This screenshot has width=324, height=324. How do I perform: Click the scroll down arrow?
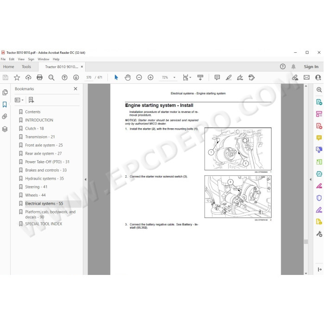[306, 273]
